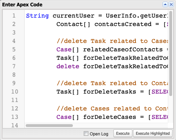Click 'forDeleteTasks' on line 10
Viewport: 176px width, 140px height.
coord(109,92)
